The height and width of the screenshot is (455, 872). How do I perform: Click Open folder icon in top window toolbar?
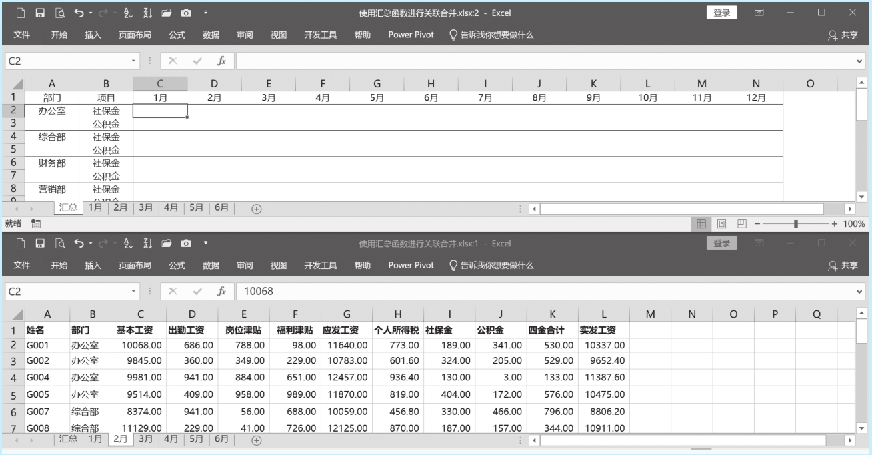[166, 13]
